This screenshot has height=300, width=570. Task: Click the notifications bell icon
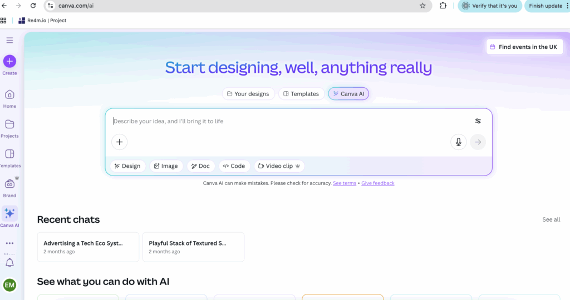[9, 263]
